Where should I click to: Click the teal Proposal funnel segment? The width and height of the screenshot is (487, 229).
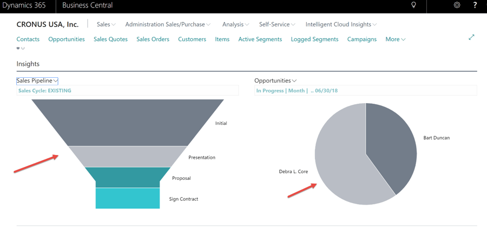(x=128, y=177)
